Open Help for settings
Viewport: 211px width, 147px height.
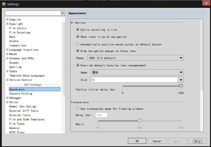197,141
